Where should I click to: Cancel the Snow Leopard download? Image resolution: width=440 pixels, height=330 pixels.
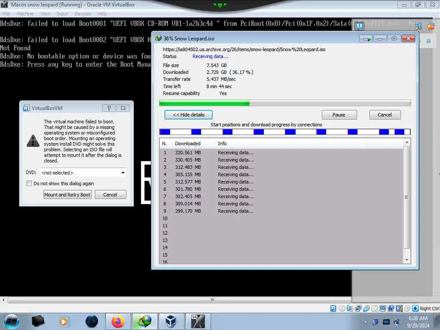tap(385, 115)
